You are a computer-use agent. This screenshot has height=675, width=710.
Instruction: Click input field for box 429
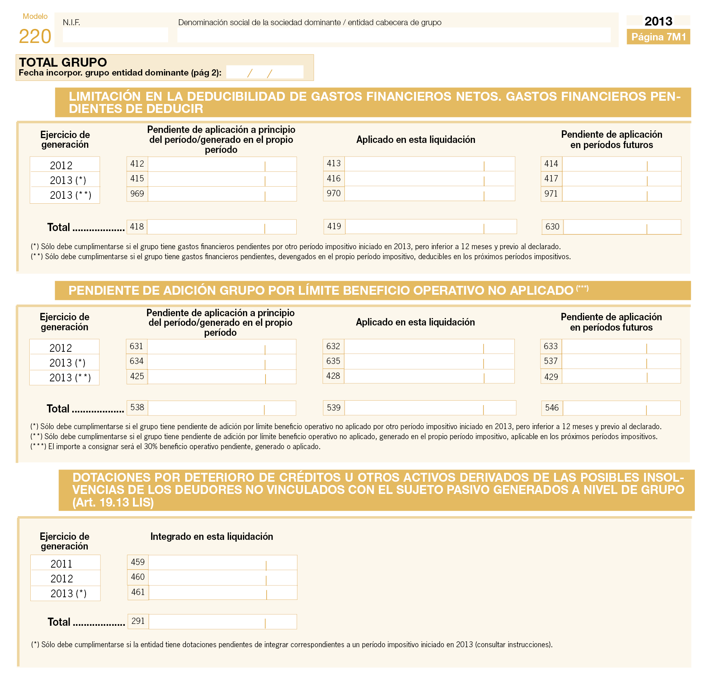tap(621, 376)
